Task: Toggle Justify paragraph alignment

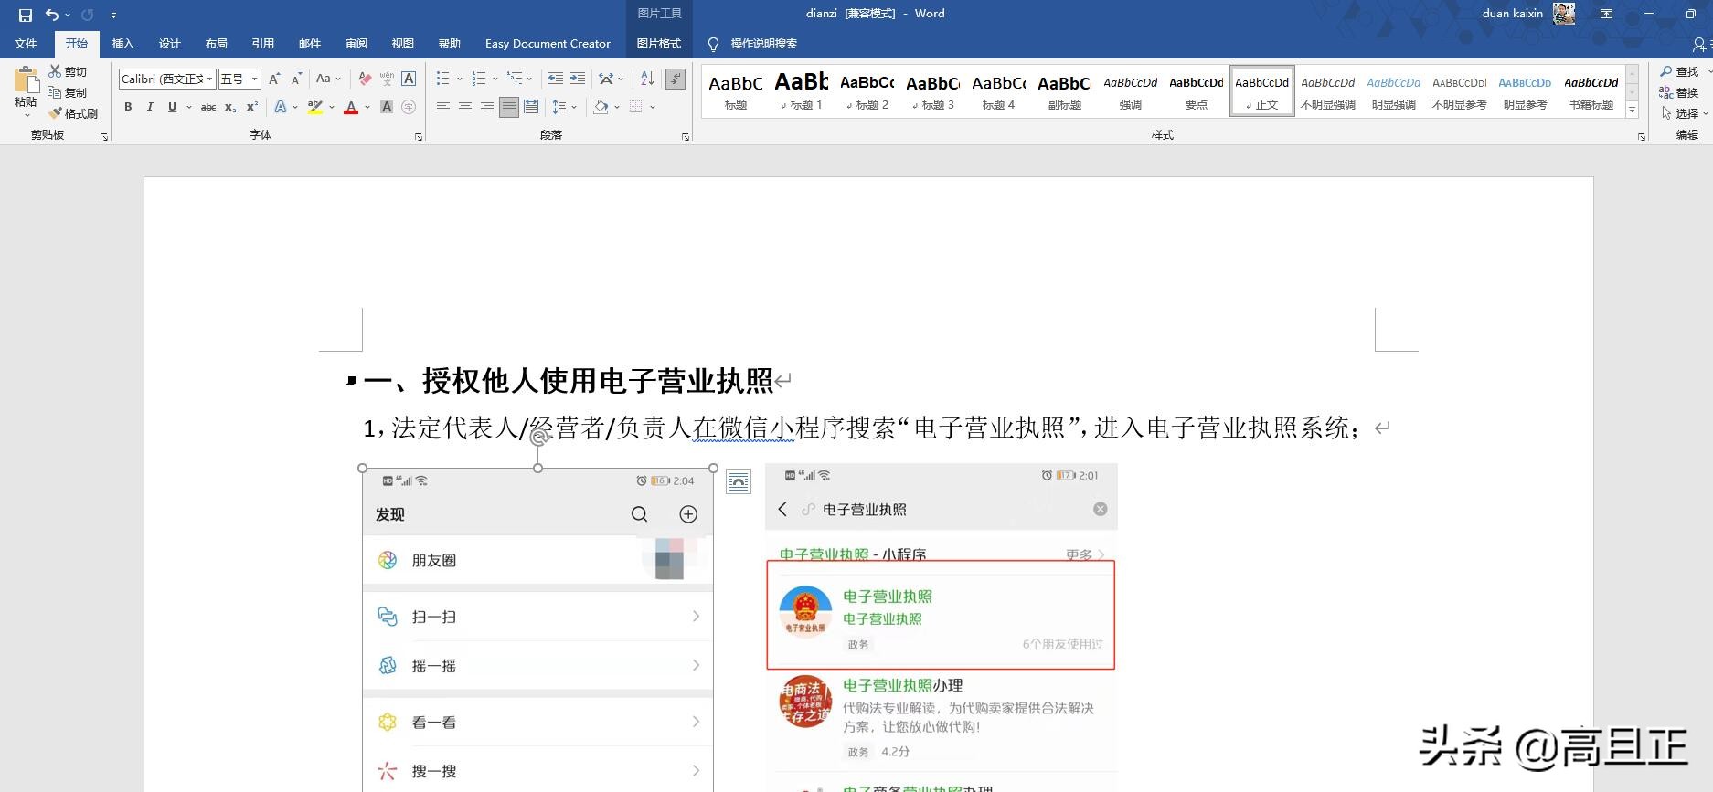Action: click(509, 107)
